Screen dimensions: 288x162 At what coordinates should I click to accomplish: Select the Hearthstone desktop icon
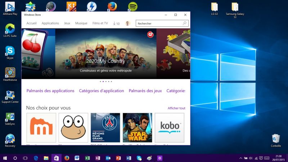tap(10, 74)
